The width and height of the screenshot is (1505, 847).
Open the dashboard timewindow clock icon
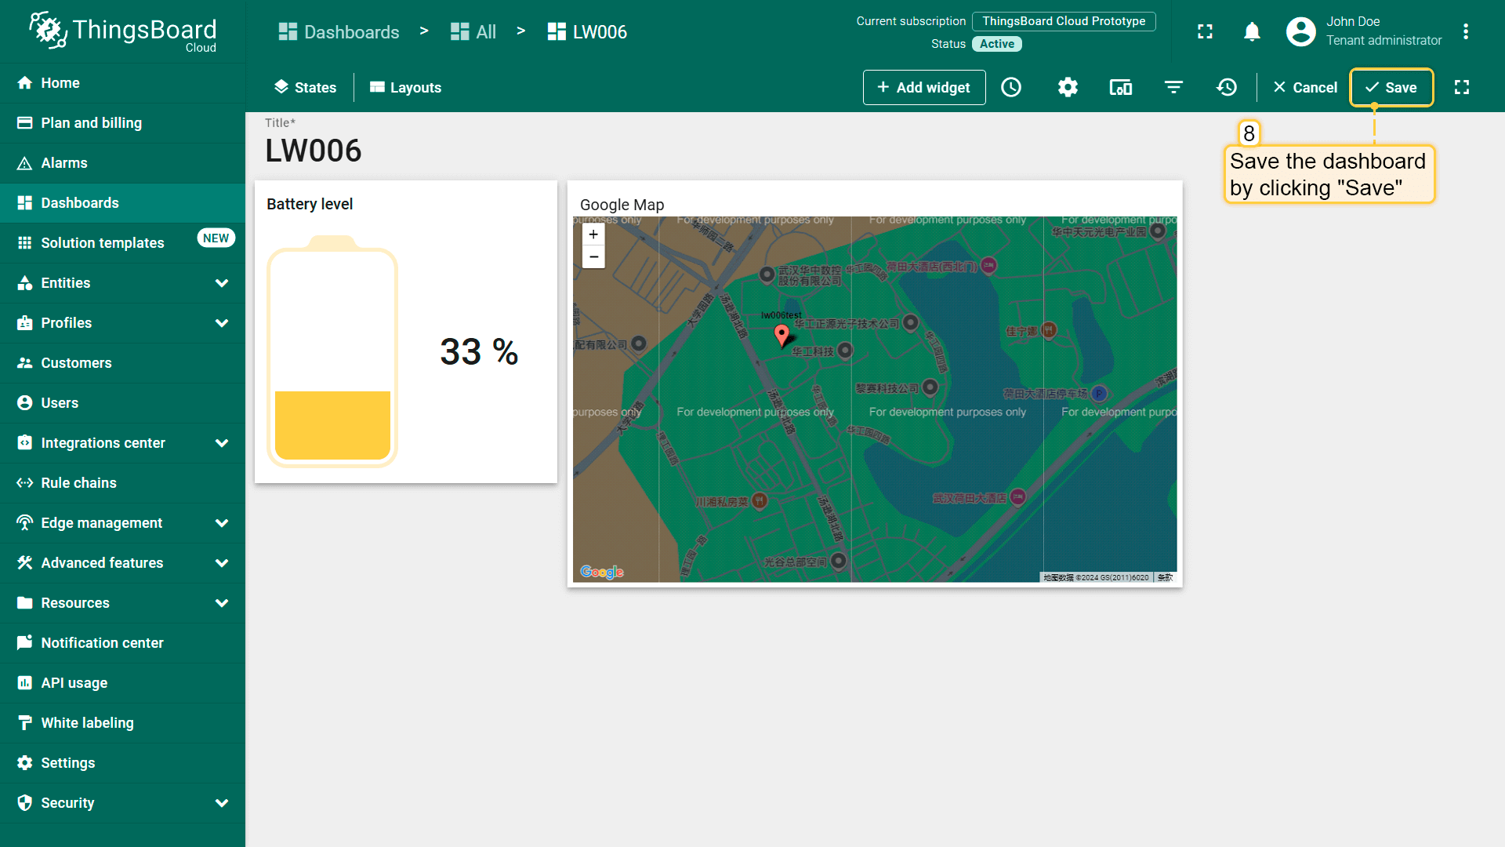(x=1011, y=87)
